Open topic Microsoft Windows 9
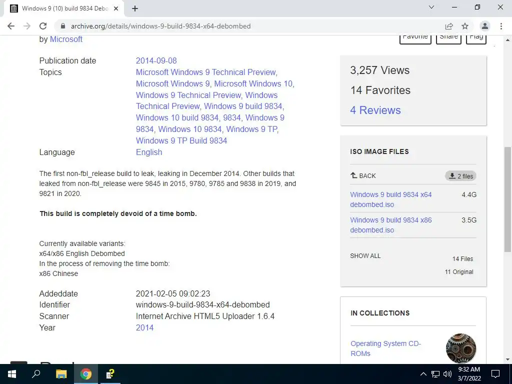 click(x=172, y=83)
